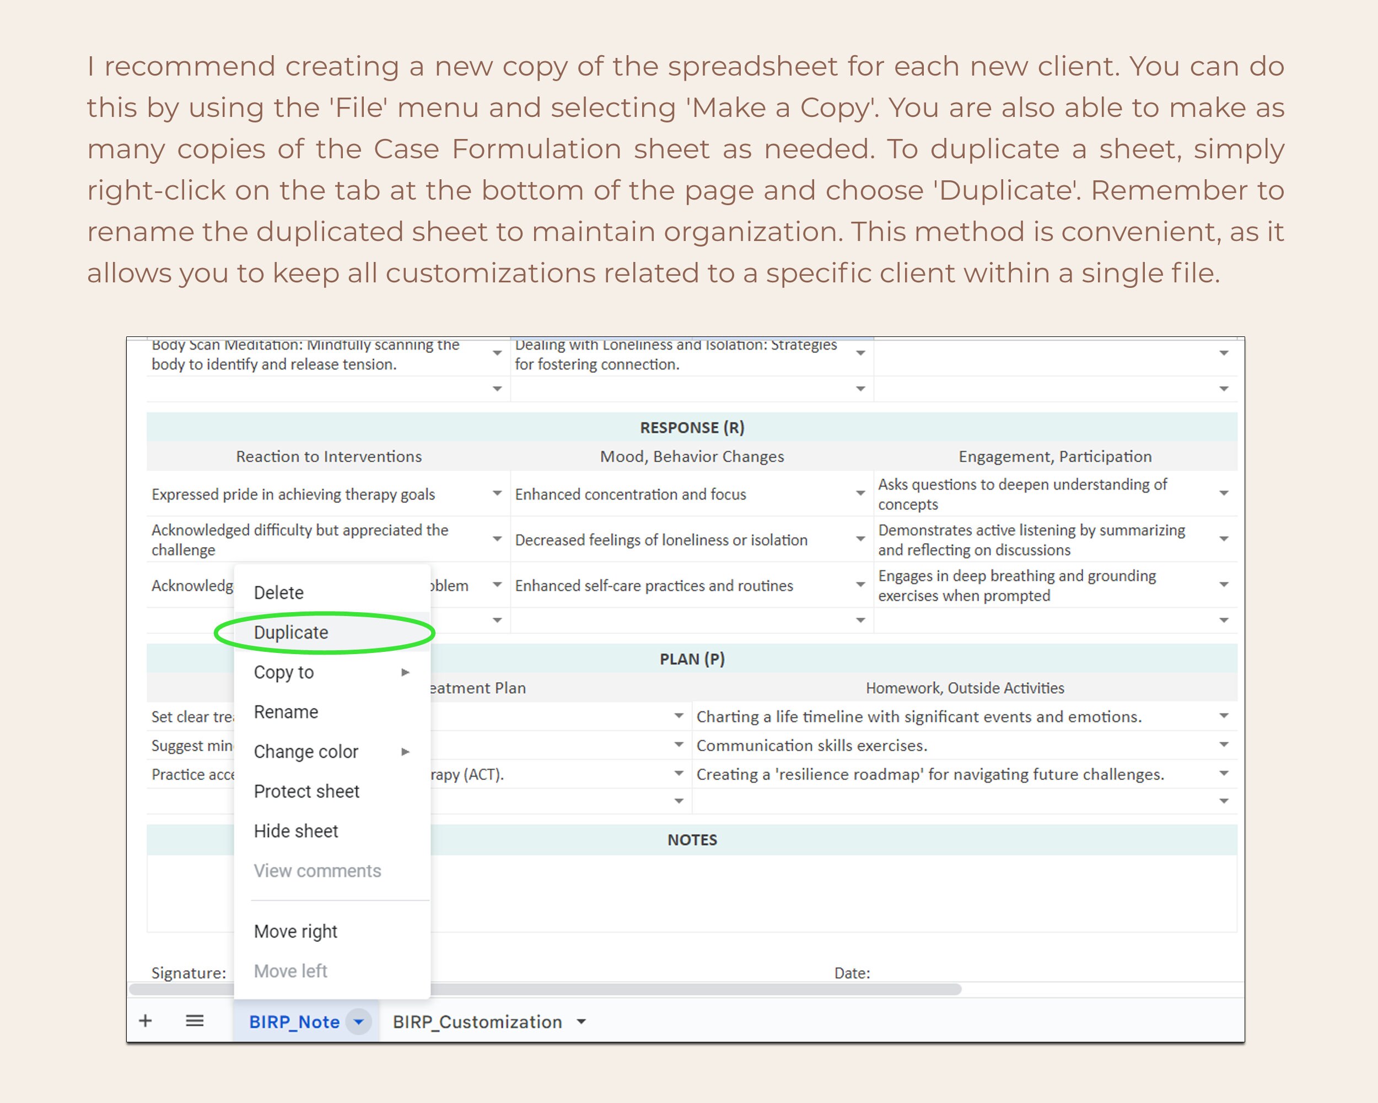Choose Rename in the context menu
1378x1103 pixels.
(x=286, y=711)
